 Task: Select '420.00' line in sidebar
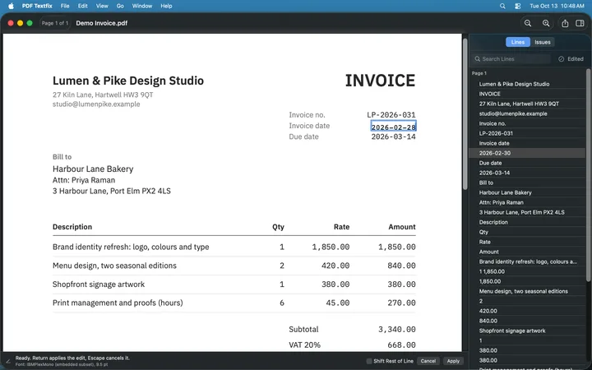click(x=527, y=311)
